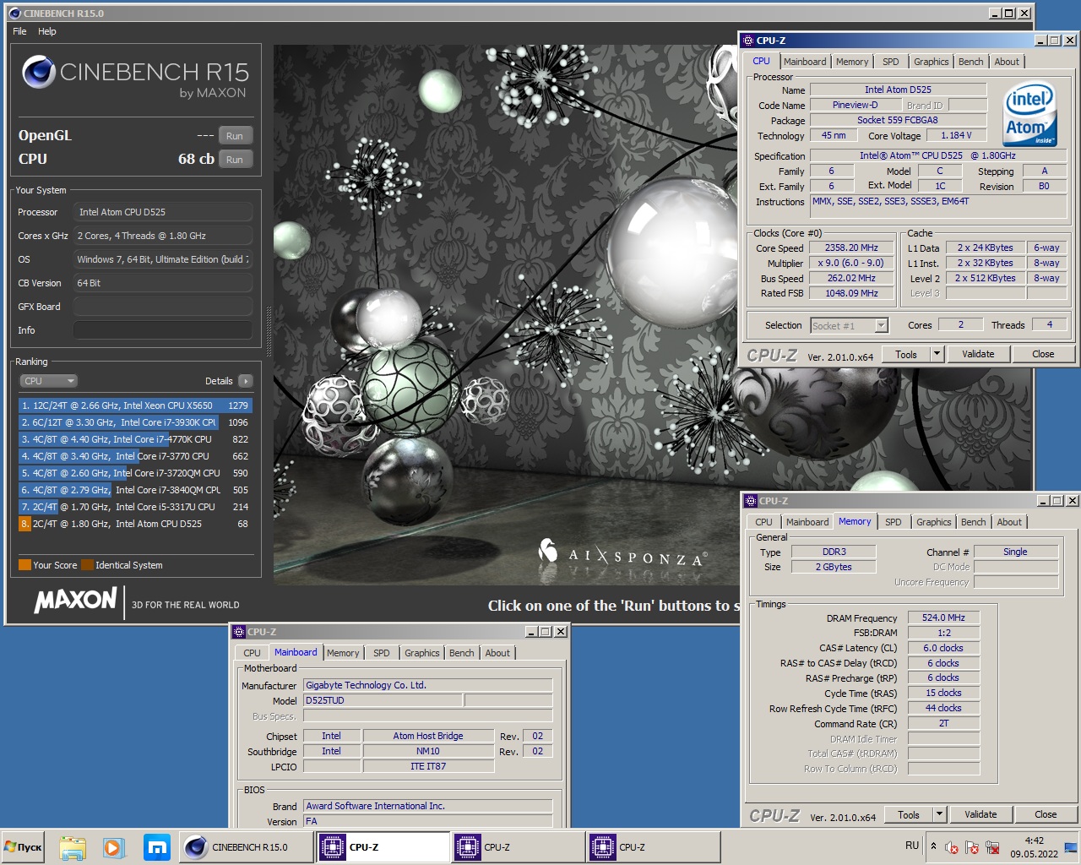The image size is (1081, 865).
Task: Run the OpenGL benchmark
Action: [235, 136]
